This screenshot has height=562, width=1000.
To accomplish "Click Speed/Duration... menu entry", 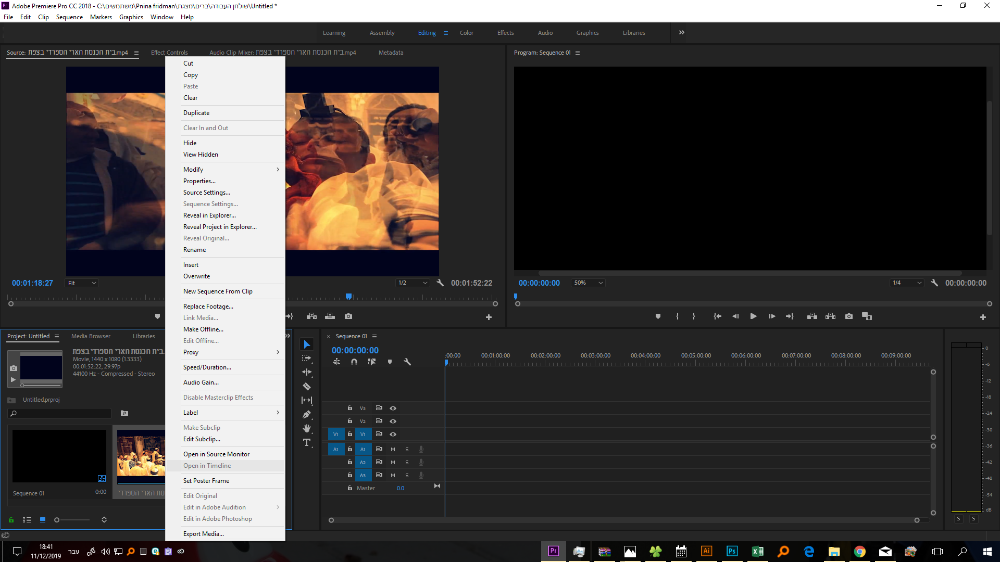I will click(207, 367).
